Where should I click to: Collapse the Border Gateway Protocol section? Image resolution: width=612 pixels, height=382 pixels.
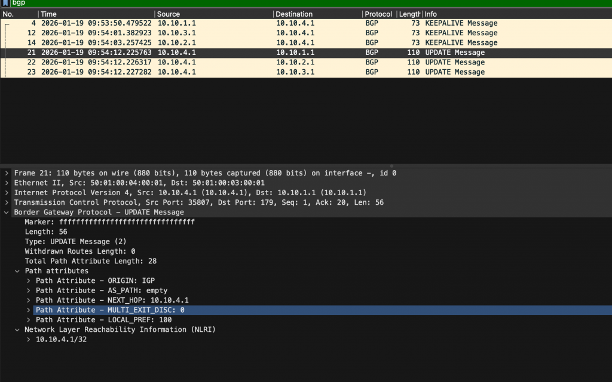coord(7,212)
